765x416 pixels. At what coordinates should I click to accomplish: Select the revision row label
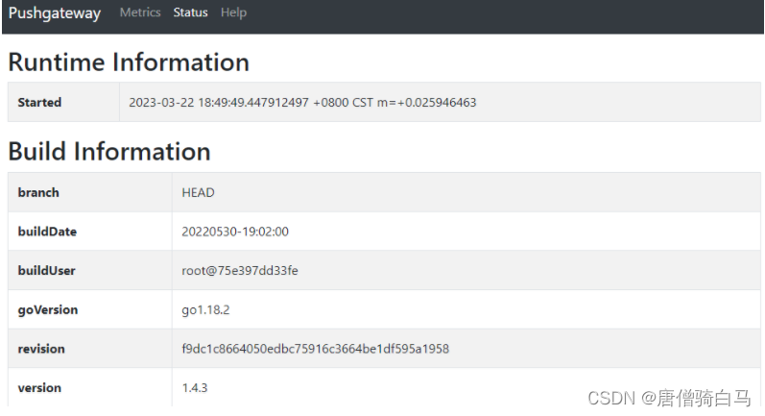(41, 349)
